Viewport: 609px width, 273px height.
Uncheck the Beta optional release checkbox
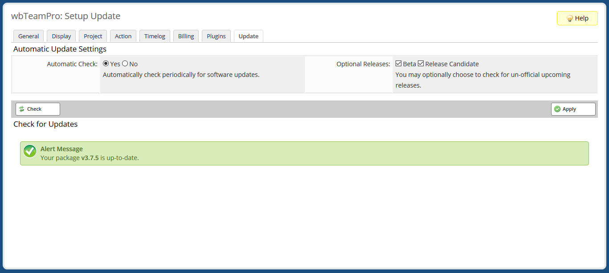pyautogui.click(x=399, y=64)
